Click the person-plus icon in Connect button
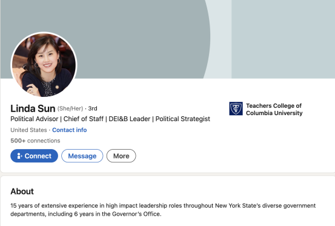The image size is (335, 226). pyautogui.click(x=19, y=156)
